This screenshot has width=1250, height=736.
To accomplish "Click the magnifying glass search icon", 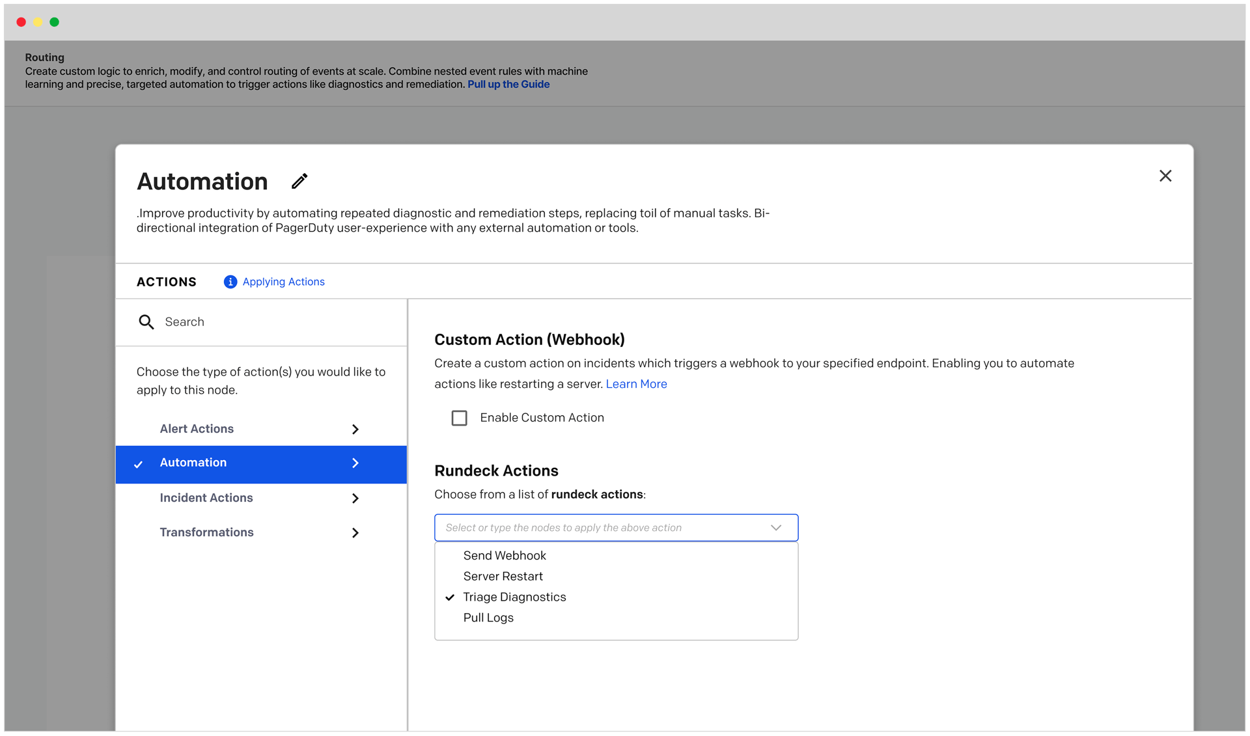I will [x=146, y=322].
